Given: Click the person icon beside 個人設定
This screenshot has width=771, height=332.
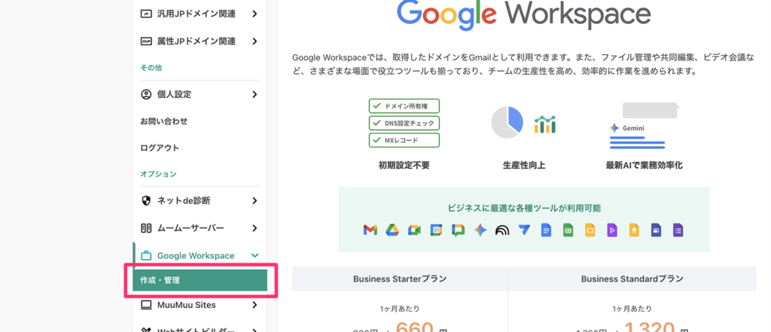Looking at the screenshot, I should click(146, 94).
